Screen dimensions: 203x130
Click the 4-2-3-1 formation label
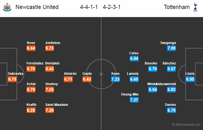(112, 7)
